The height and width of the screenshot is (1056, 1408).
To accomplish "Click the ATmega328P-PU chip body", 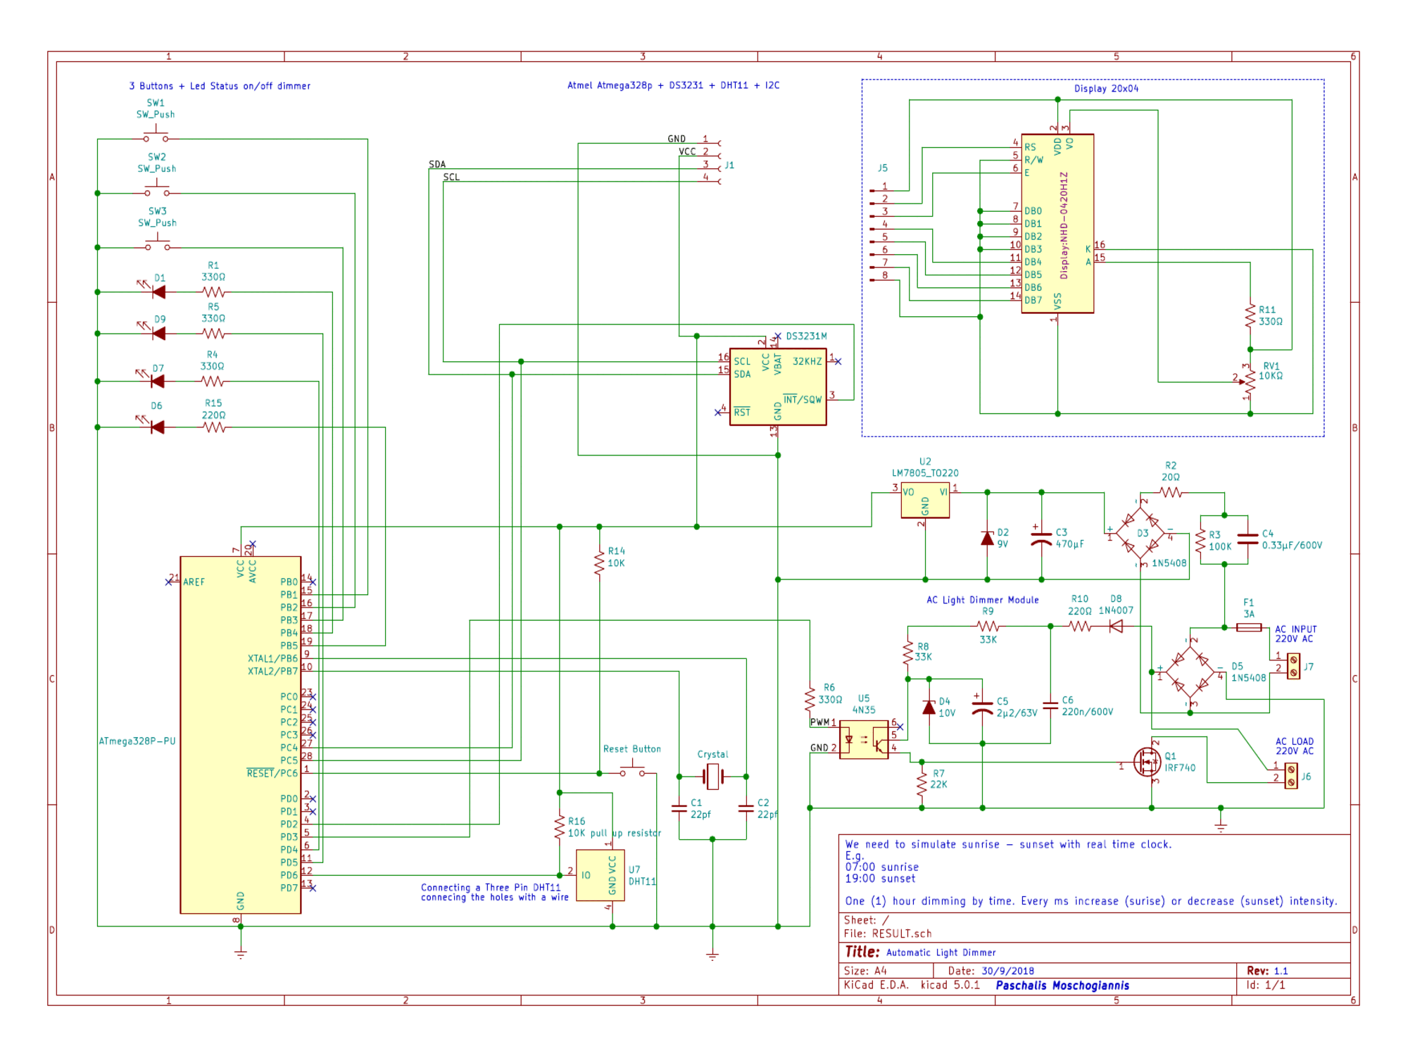I will (x=240, y=734).
